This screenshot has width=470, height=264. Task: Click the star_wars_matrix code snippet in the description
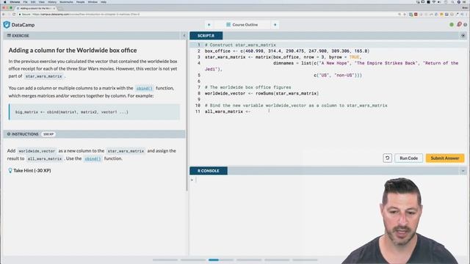[x=44, y=76]
